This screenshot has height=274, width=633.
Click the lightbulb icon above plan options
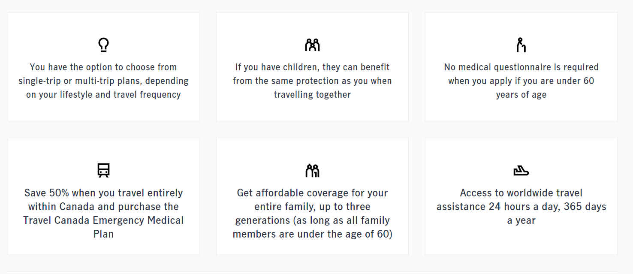pos(103,45)
